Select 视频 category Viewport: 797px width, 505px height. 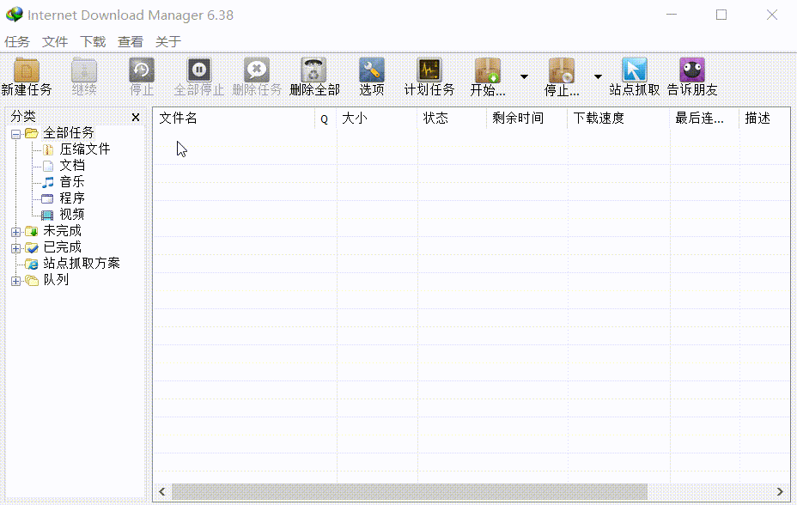(72, 215)
